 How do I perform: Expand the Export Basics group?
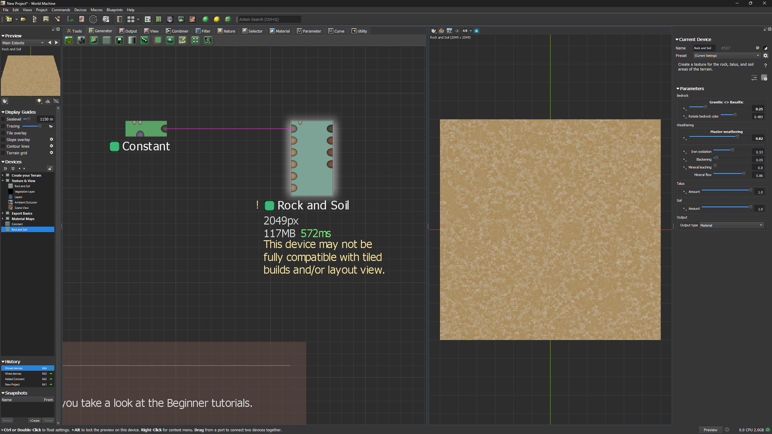click(3, 213)
